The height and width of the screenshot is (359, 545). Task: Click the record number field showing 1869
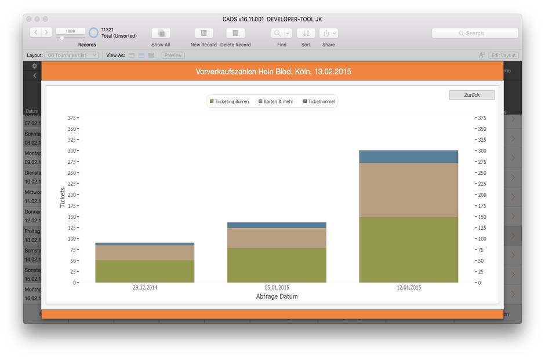70,31
